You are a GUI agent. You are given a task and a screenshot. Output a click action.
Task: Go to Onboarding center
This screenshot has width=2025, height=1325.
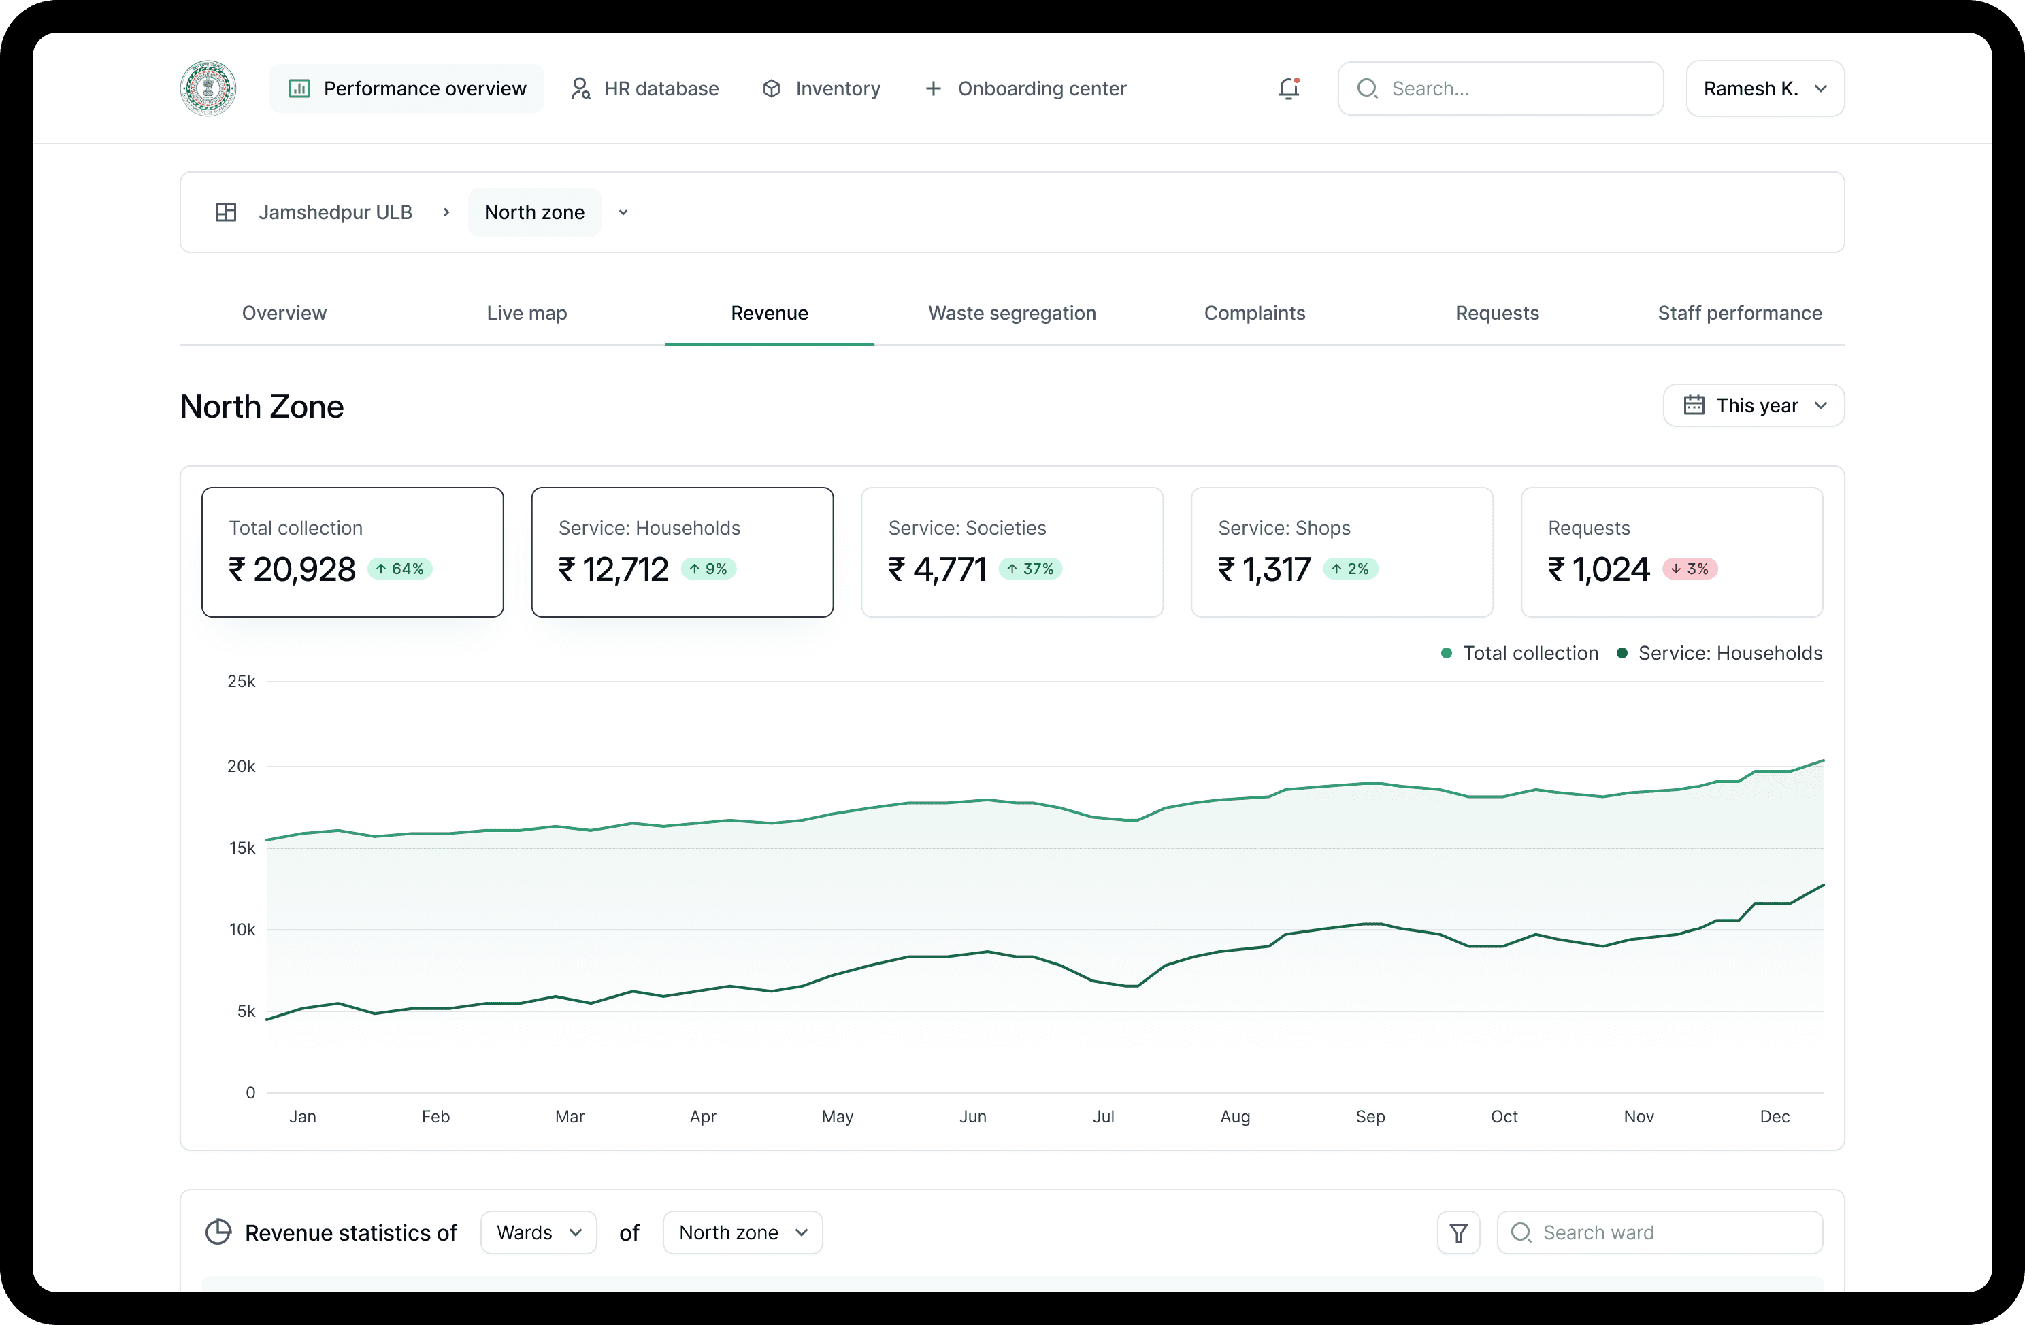tap(1026, 88)
